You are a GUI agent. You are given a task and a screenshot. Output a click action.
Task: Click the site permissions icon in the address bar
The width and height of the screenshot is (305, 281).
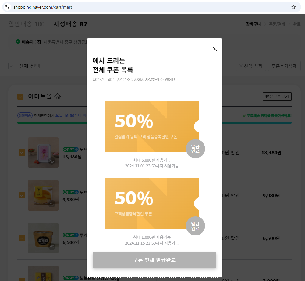coord(7,7)
